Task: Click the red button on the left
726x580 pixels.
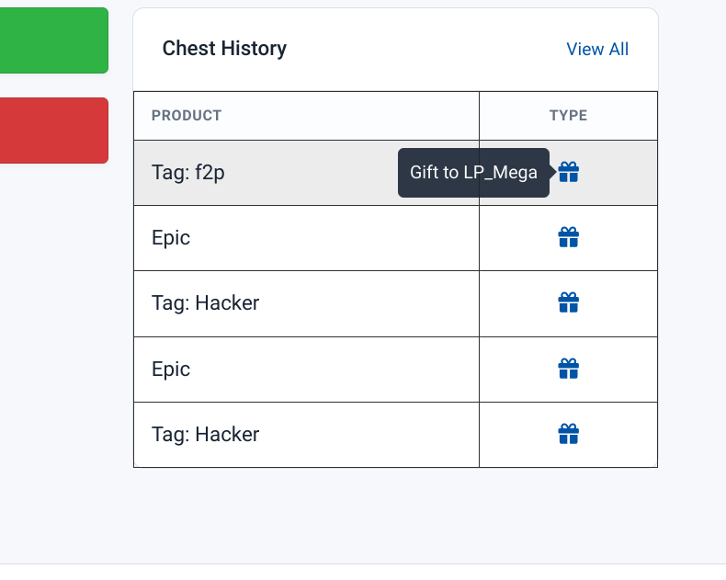Action: (53, 131)
